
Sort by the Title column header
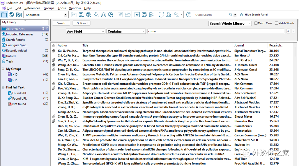tap(157, 45)
